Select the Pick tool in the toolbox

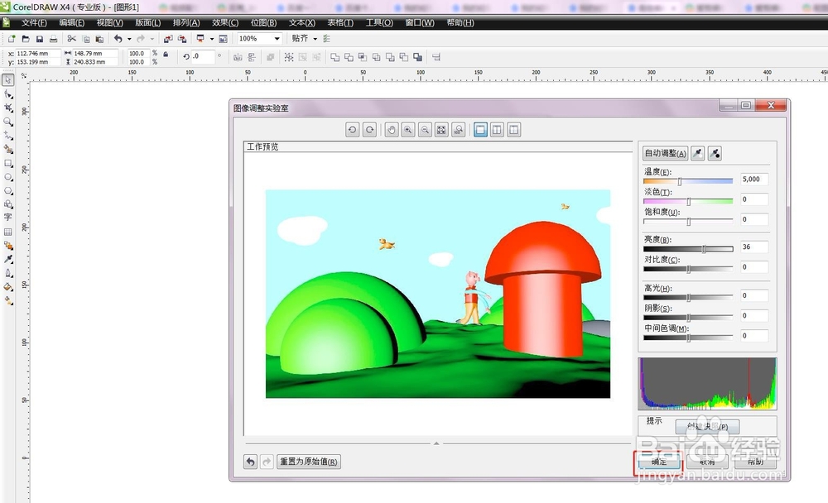coord(8,79)
